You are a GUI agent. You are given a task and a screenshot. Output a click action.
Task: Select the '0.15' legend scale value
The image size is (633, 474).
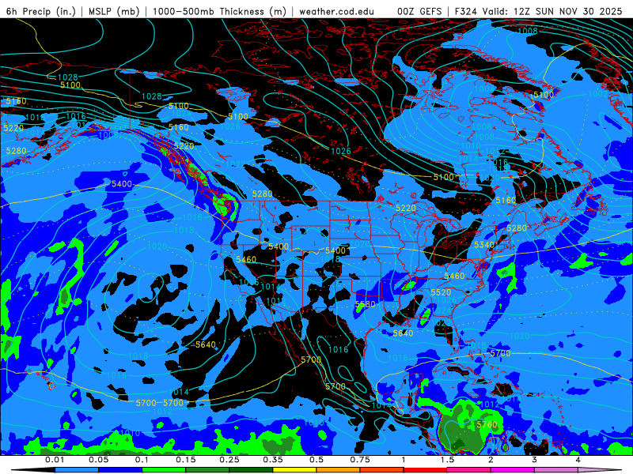pyautogui.click(x=186, y=460)
